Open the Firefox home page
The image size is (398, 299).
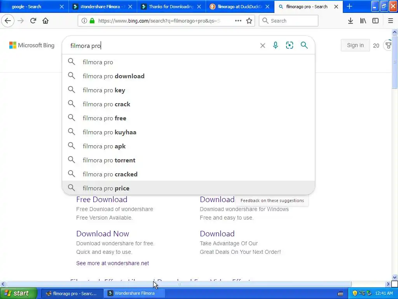point(45,21)
